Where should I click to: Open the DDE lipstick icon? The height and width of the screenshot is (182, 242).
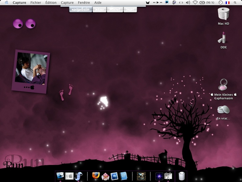(223, 38)
